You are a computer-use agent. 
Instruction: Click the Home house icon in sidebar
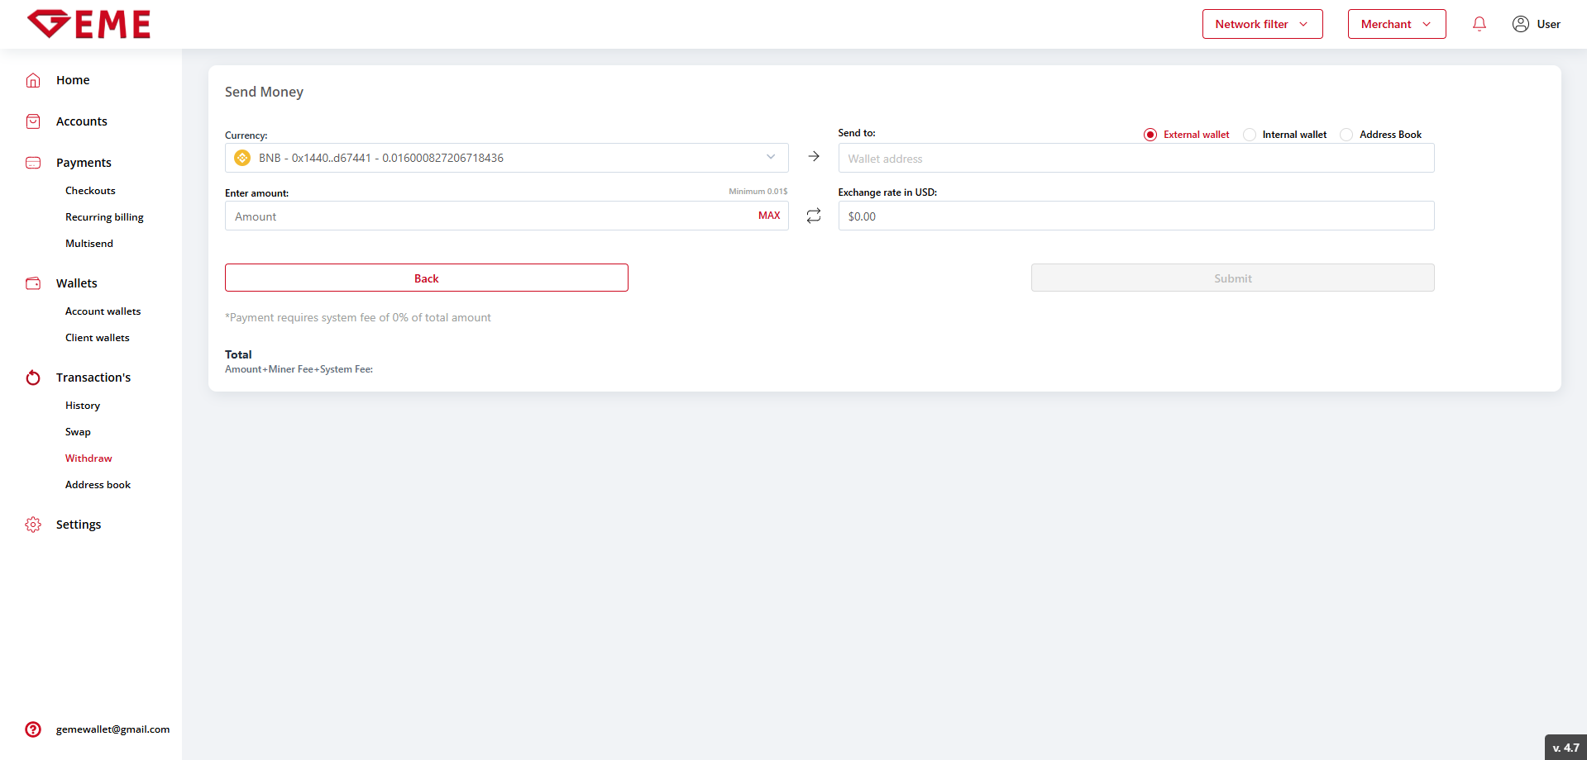coord(33,80)
